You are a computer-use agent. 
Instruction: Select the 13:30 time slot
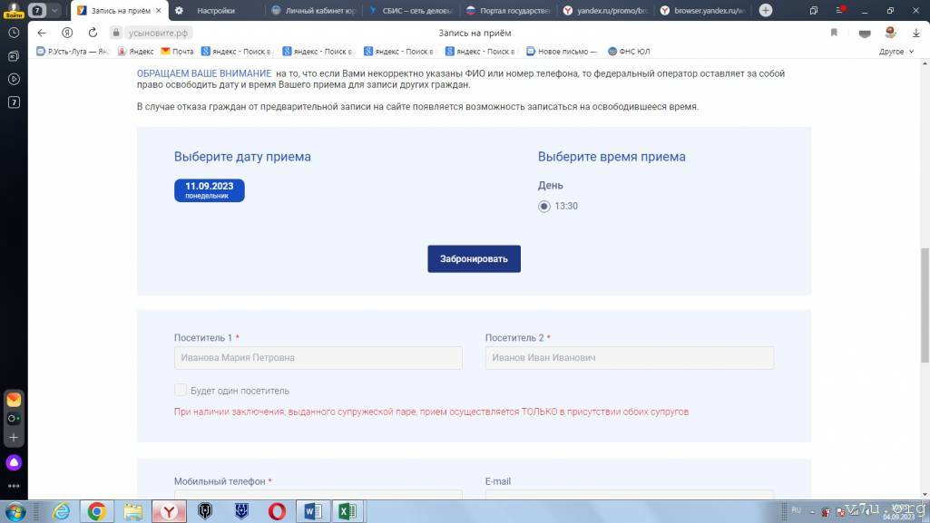coord(544,206)
